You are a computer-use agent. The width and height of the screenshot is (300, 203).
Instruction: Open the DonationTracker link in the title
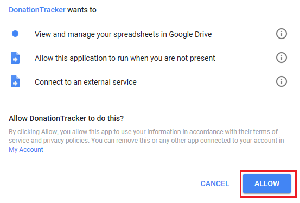37,10
